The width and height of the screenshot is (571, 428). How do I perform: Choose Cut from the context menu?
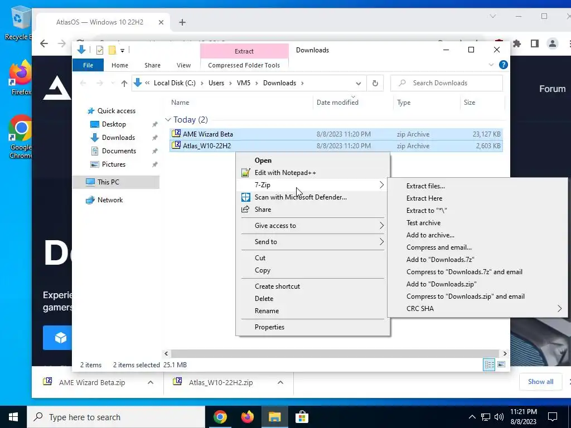260,258
